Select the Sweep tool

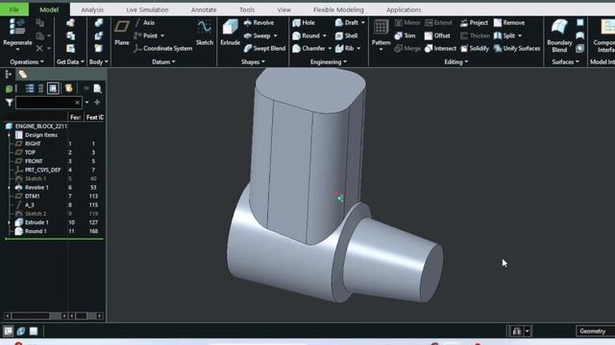point(260,35)
